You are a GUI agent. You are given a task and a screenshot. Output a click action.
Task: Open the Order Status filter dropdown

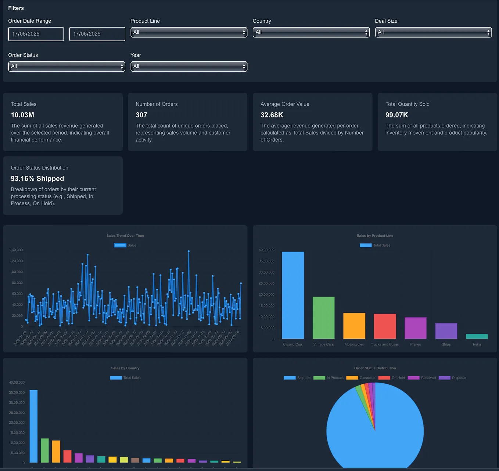67,66
